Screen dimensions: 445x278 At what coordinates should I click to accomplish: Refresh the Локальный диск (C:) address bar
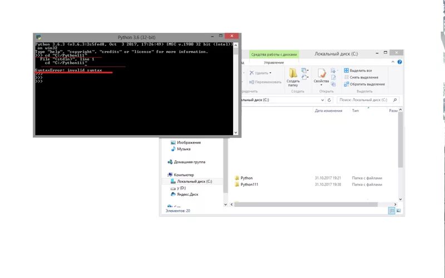329,100
